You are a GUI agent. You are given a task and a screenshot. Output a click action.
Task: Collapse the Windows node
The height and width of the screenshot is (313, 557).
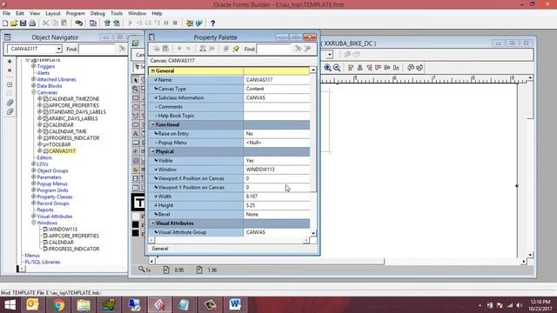(33, 223)
